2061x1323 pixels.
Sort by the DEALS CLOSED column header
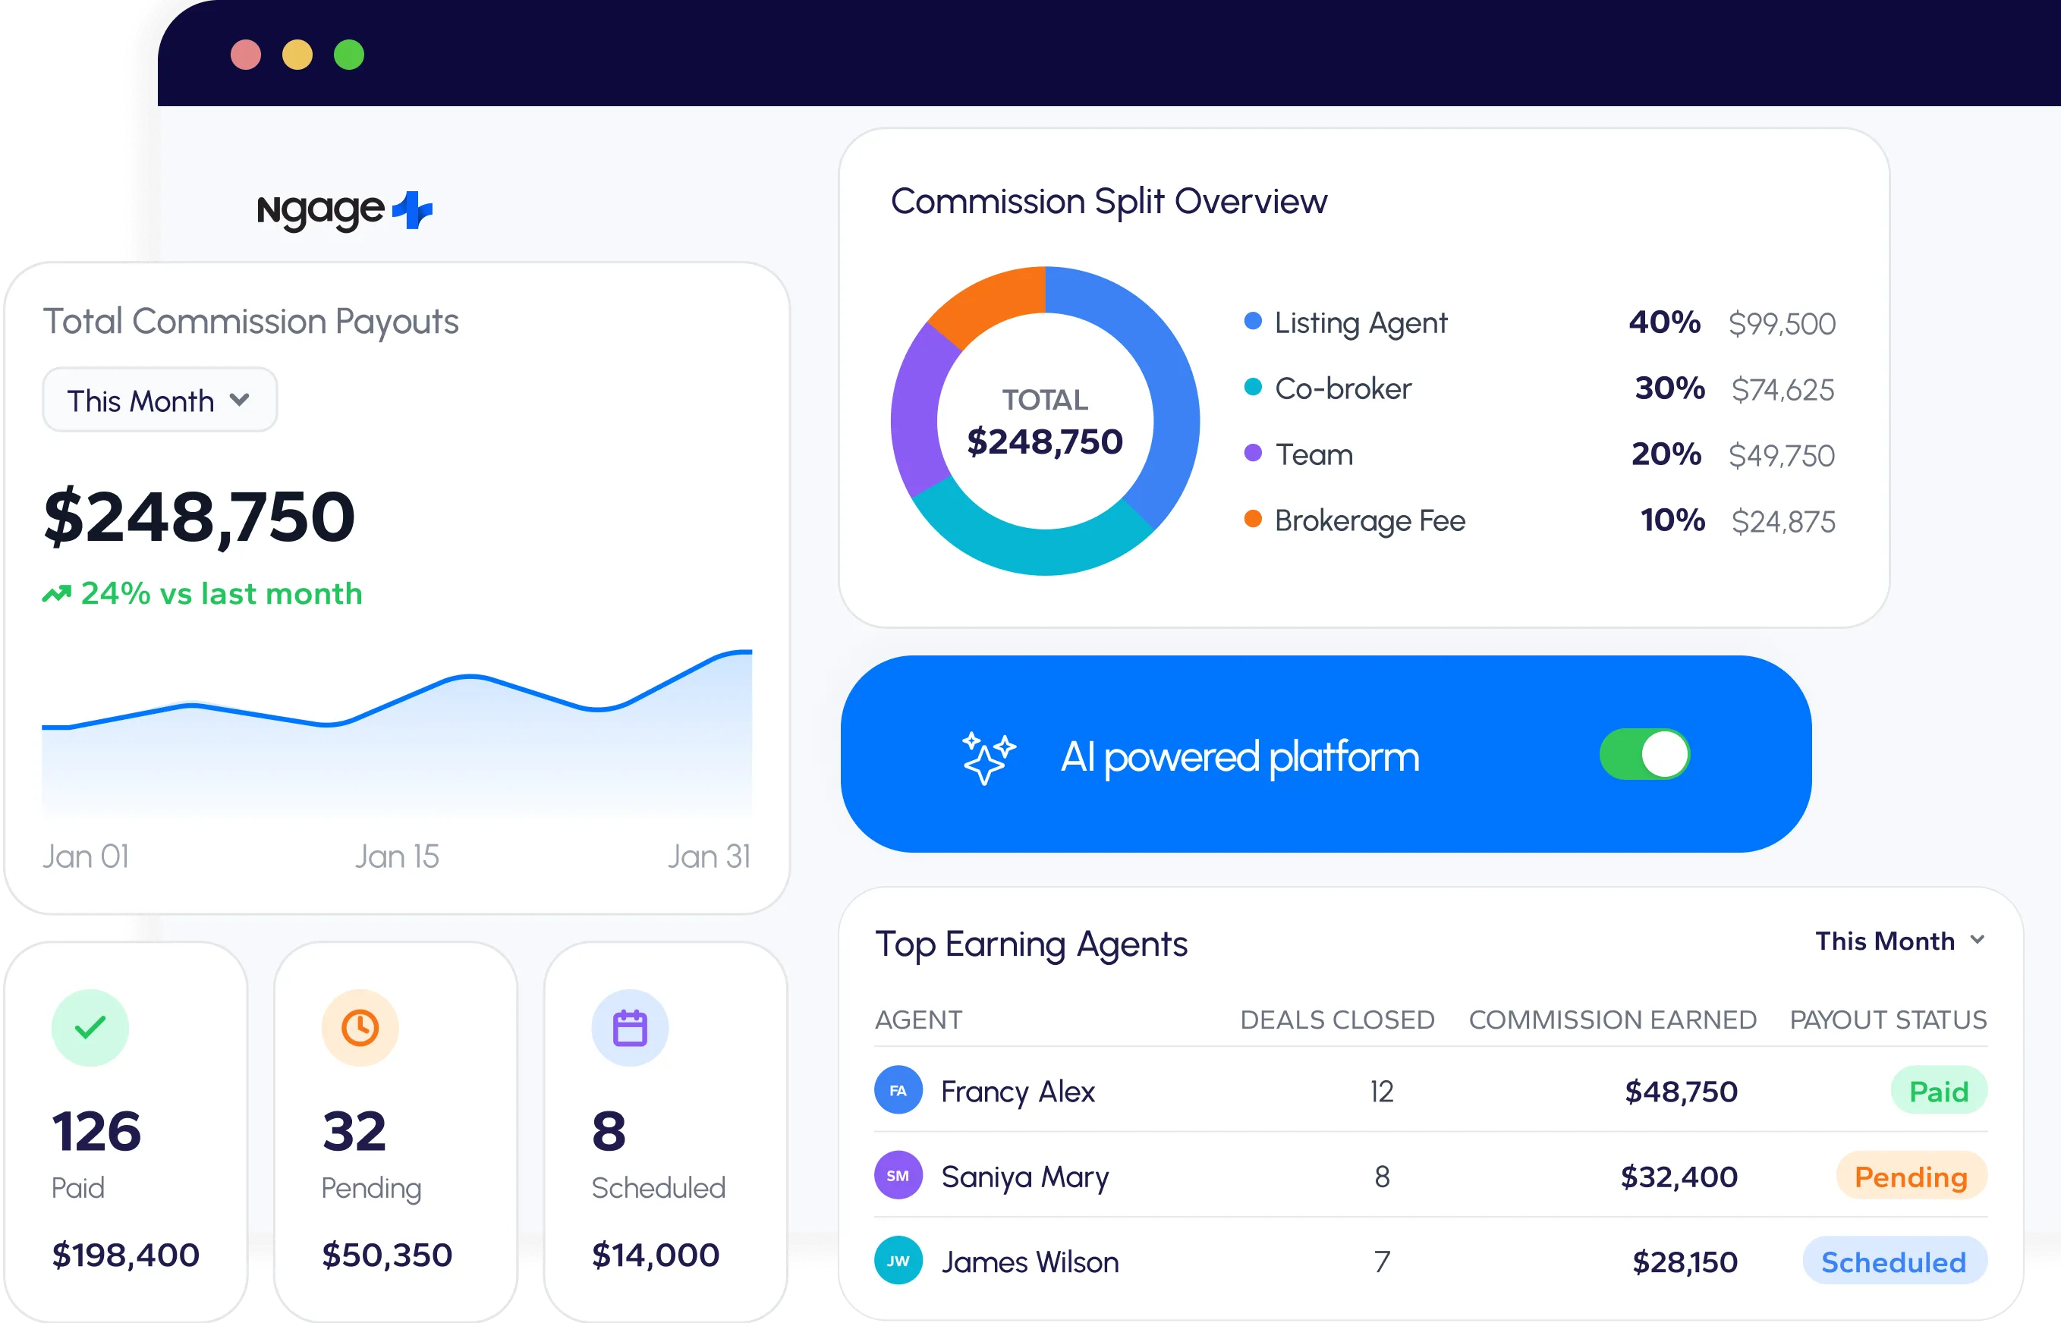(x=1337, y=1020)
